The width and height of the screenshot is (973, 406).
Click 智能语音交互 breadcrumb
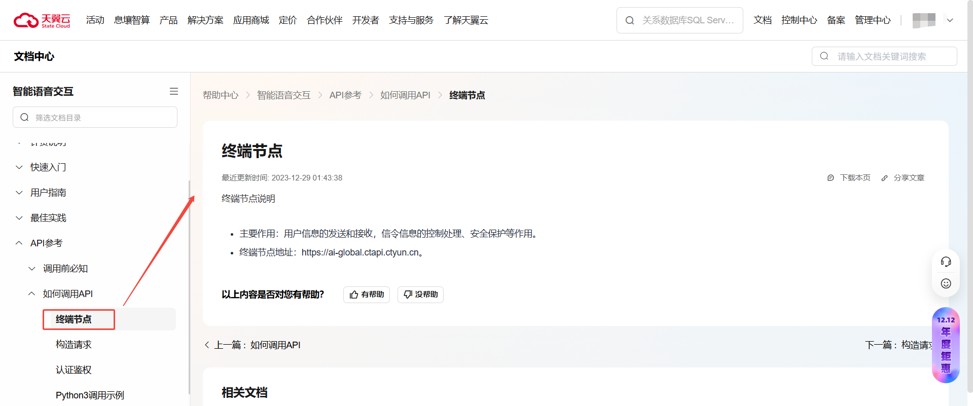pyautogui.click(x=284, y=95)
